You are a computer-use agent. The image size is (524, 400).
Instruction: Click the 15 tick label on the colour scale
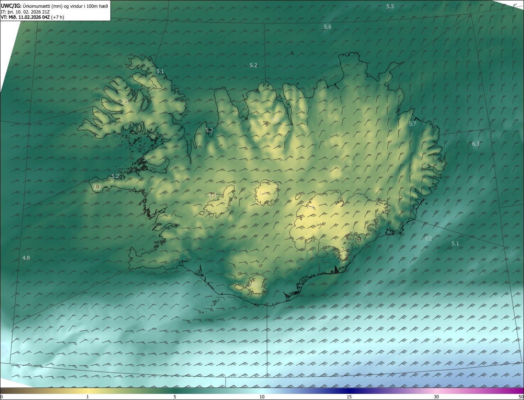(349, 397)
